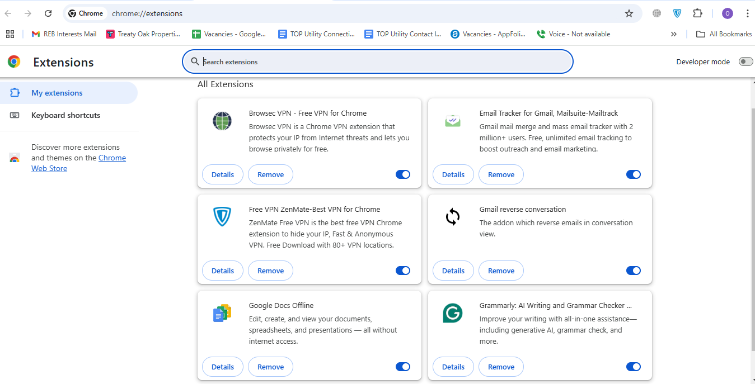Viewport: 755px width, 384px height.
Task: Expand hidden bookmarks with the double chevron
Action: (x=673, y=34)
